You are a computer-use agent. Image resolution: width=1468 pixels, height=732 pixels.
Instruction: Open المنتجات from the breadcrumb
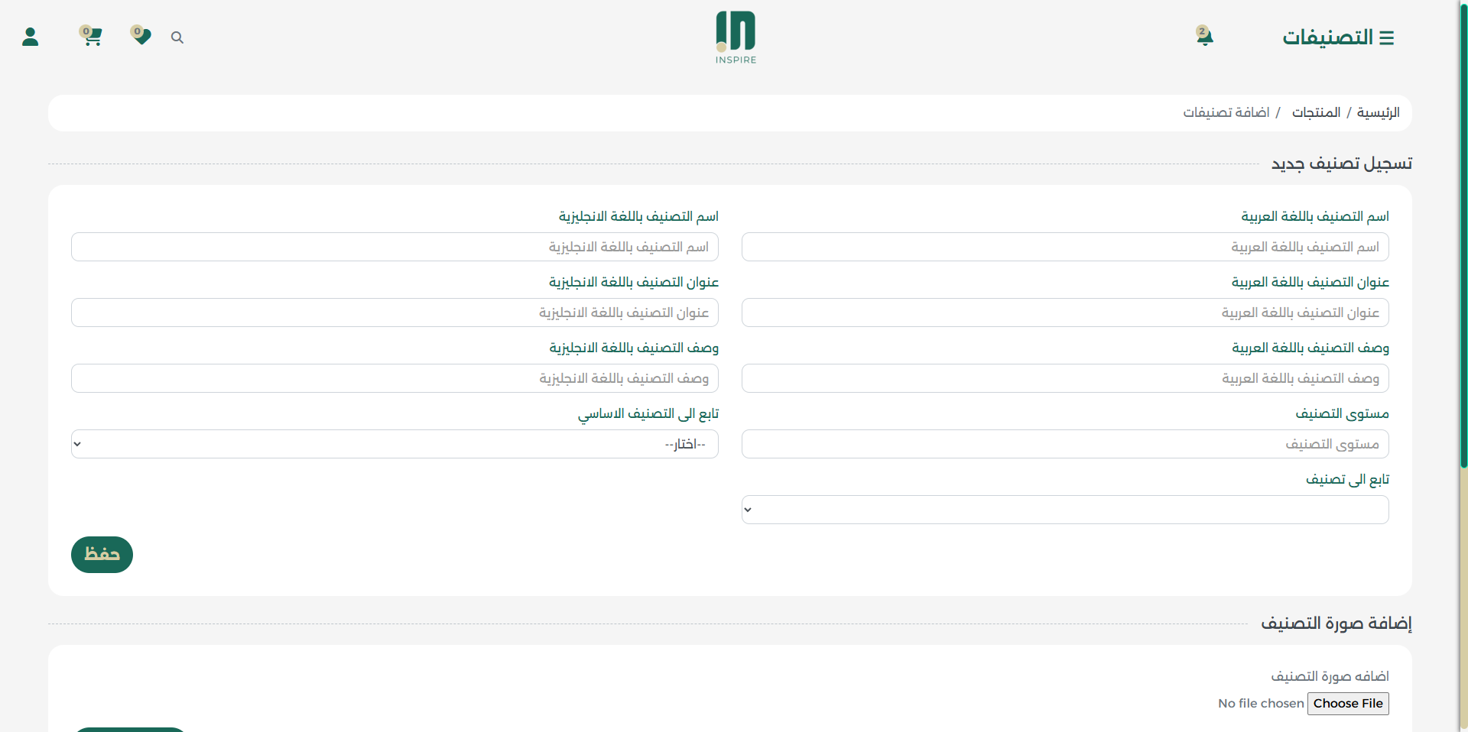1317,112
